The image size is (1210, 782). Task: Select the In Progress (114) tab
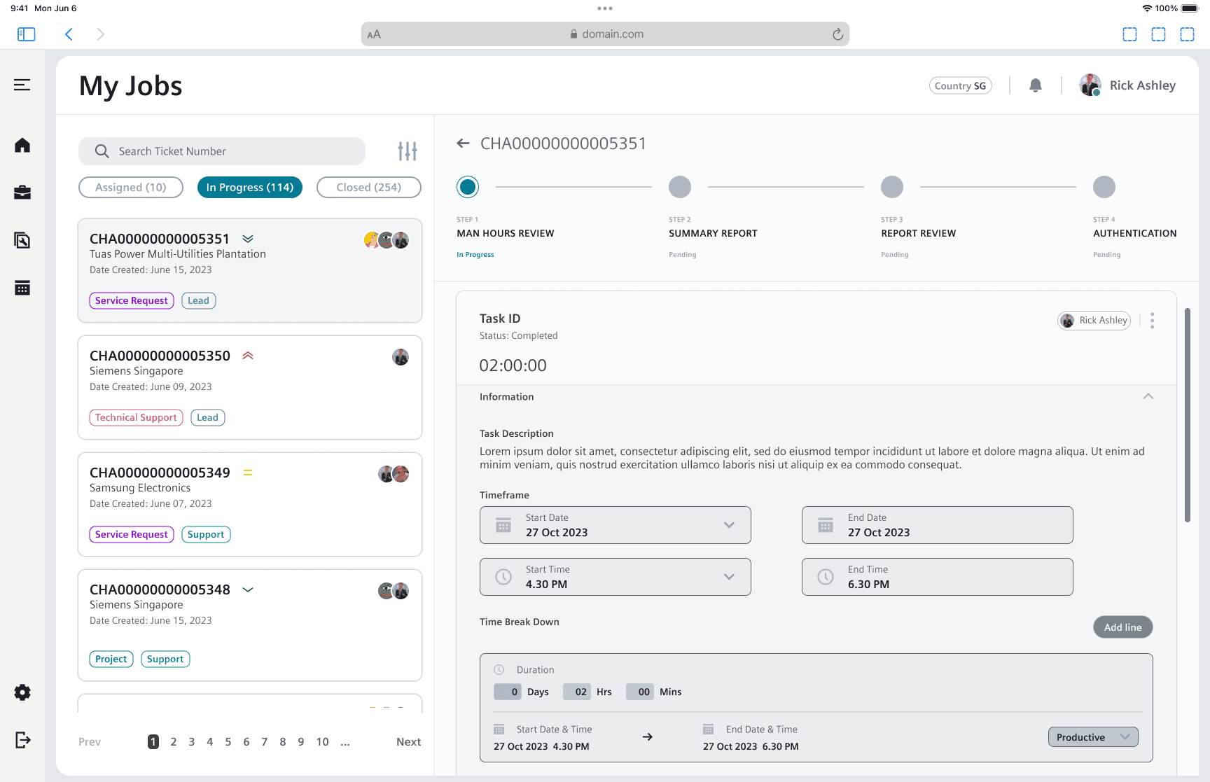click(250, 187)
